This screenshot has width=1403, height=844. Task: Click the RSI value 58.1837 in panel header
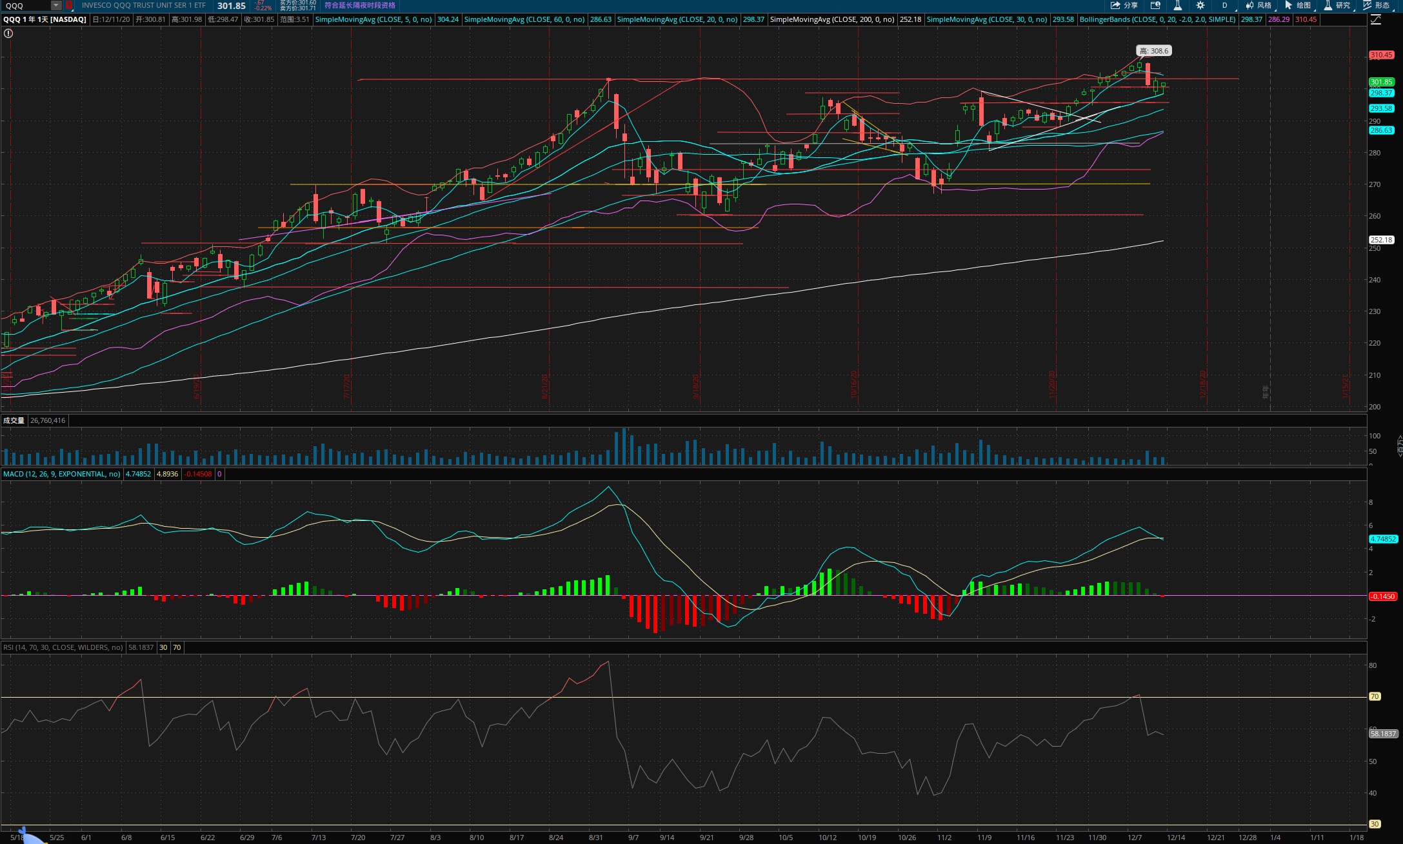[141, 647]
